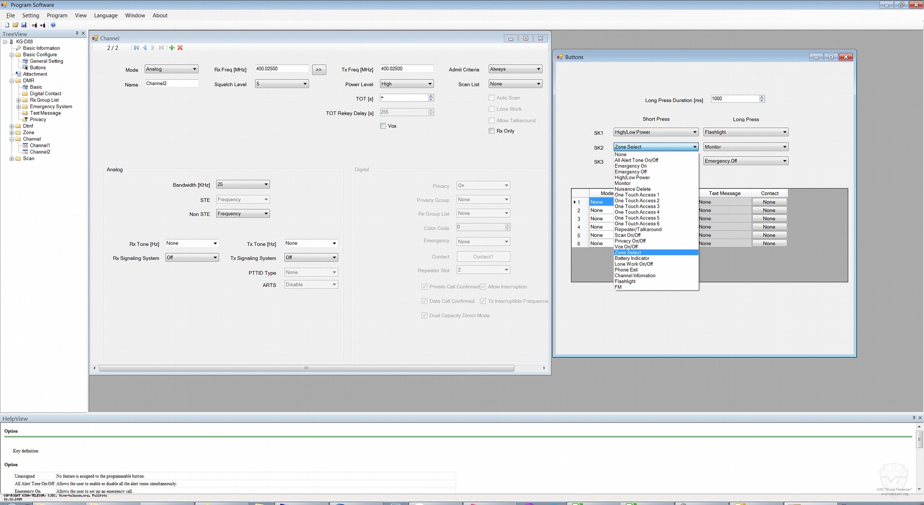Click the read-from-radio yellow arrow icon
Viewport: 924px width, 505px height.
[34, 25]
